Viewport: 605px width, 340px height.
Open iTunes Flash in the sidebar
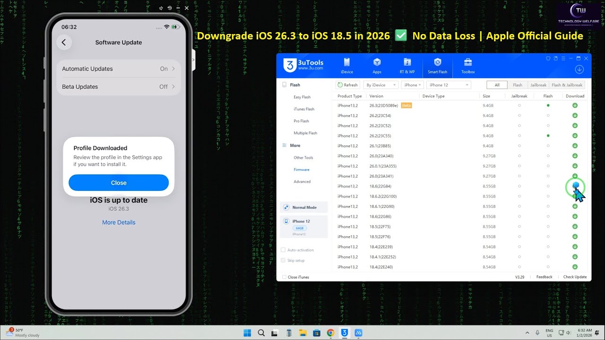[x=304, y=109]
